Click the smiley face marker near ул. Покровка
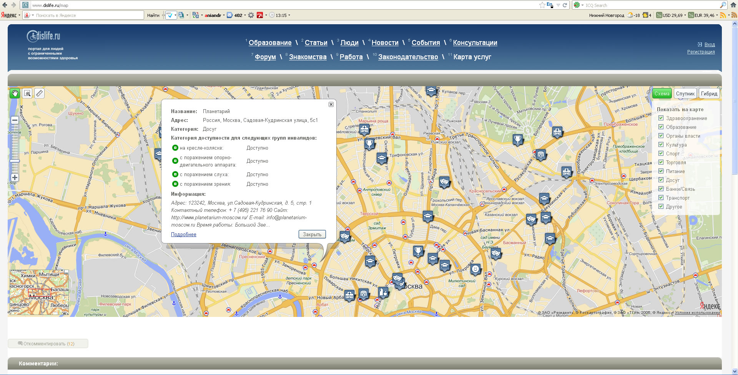Image resolution: width=738 pixels, height=375 pixels. [x=475, y=269]
